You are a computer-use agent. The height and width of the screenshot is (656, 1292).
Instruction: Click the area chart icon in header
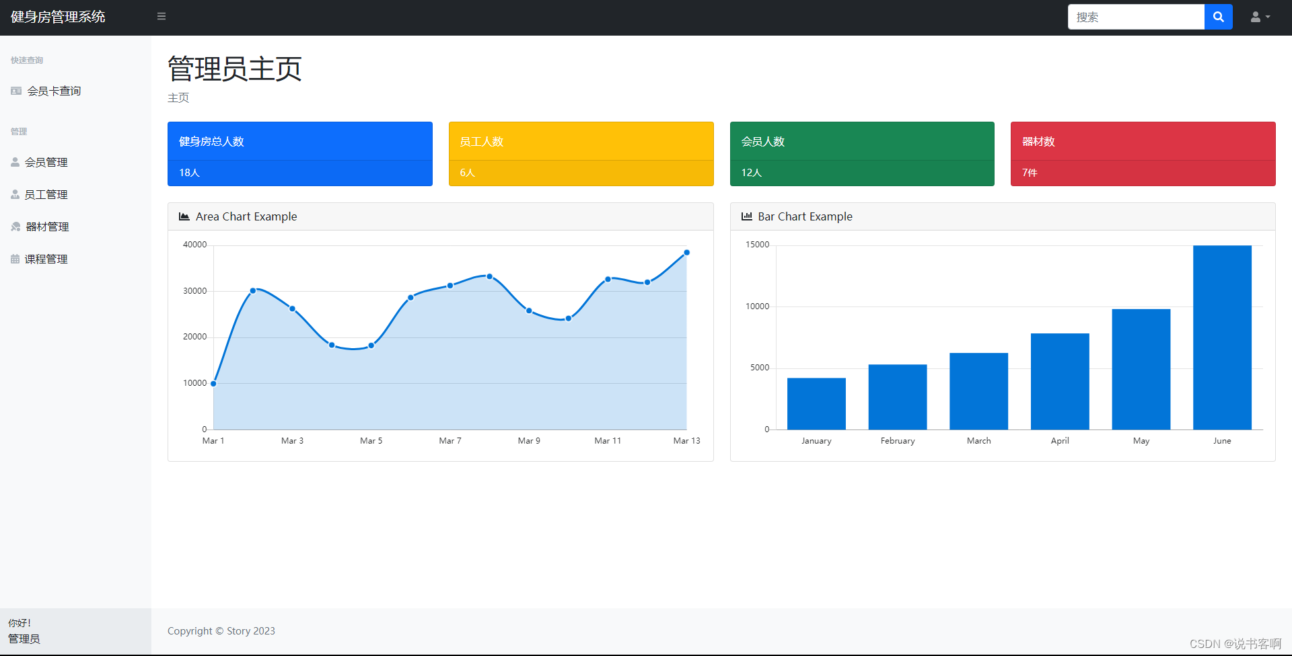click(x=184, y=216)
